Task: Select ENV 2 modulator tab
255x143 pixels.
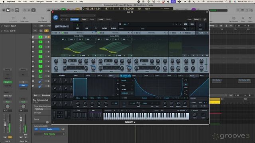Action: pyautogui.click(x=88, y=76)
